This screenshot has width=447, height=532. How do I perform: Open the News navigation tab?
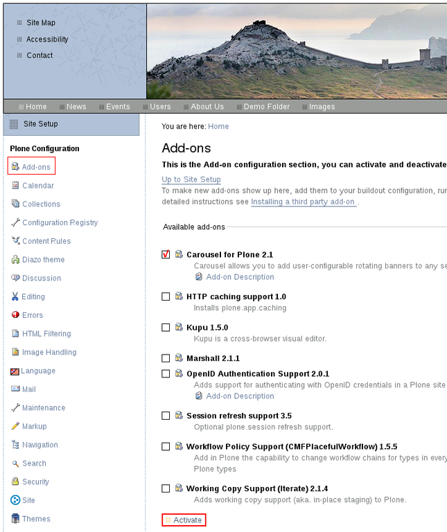[73, 107]
